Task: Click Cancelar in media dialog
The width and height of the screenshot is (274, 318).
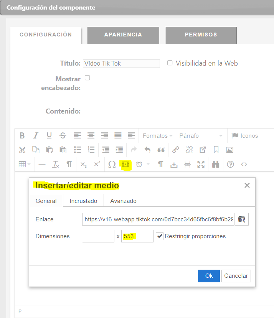Action: pos(236,276)
